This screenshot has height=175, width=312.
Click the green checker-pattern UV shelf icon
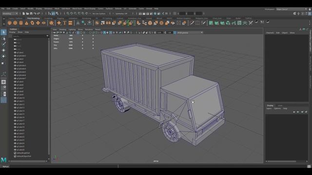[239, 23]
